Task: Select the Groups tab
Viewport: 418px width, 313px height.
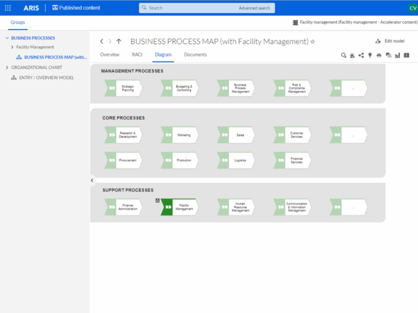Action: point(17,22)
